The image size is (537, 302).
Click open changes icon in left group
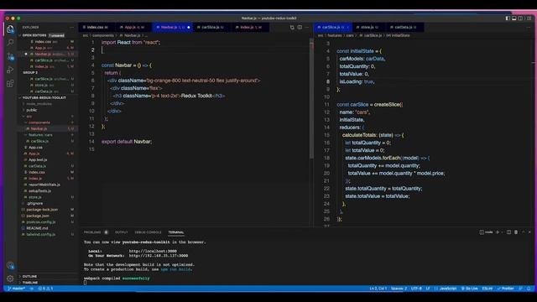[292, 28]
